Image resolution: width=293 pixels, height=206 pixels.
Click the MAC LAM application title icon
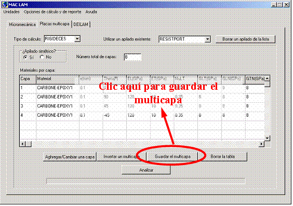click(5, 5)
